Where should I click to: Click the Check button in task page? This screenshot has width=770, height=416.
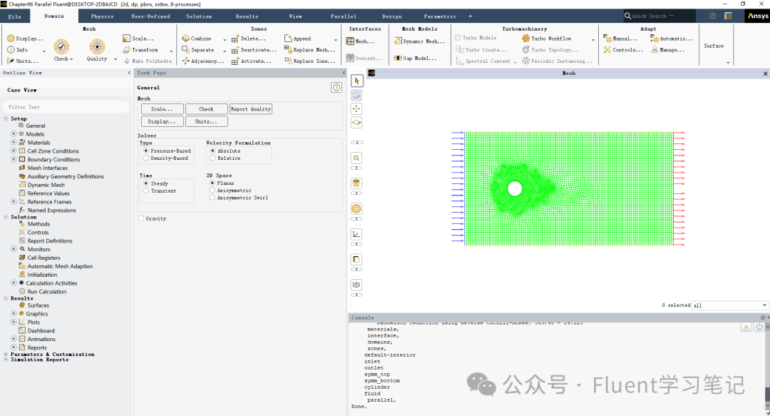(x=206, y=109)
